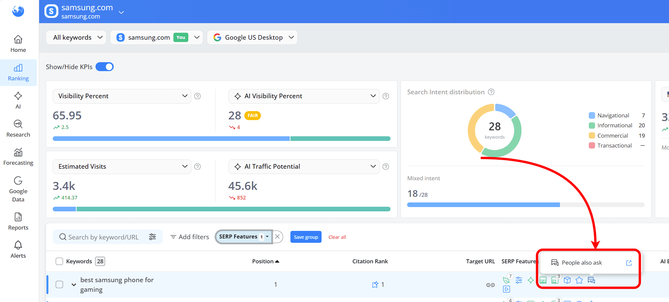The width and height of the screenshot is (669, 302).
Task: Click the Clear all link
Action: click(x=337, y=237)
